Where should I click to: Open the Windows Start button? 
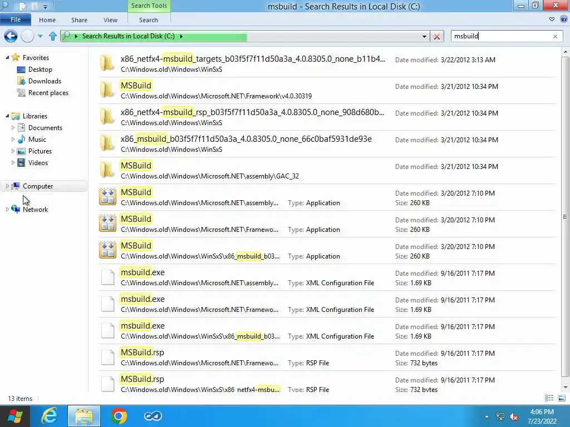pos(14,416)
